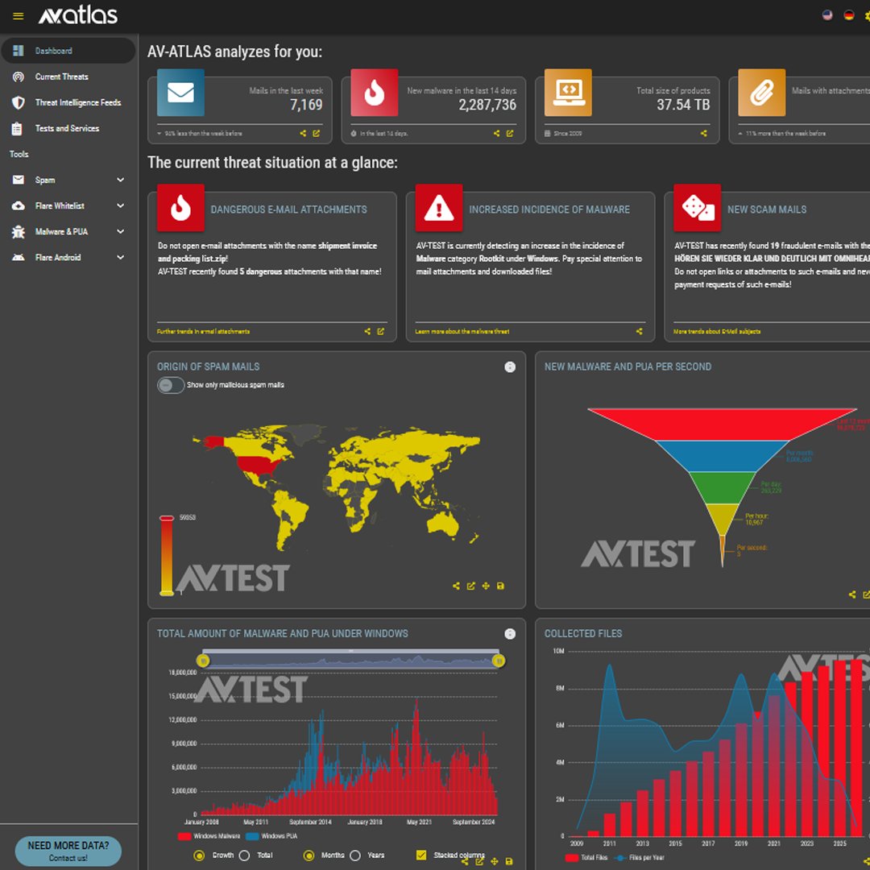Share the Increased Incidence of Malware card

point(639,331)
